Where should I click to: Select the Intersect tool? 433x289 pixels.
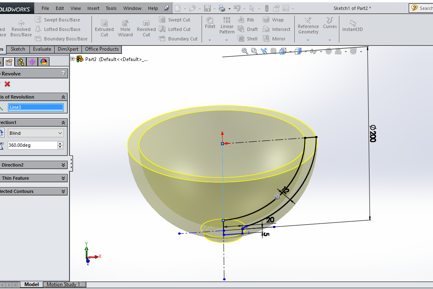(x=276, y=29)
